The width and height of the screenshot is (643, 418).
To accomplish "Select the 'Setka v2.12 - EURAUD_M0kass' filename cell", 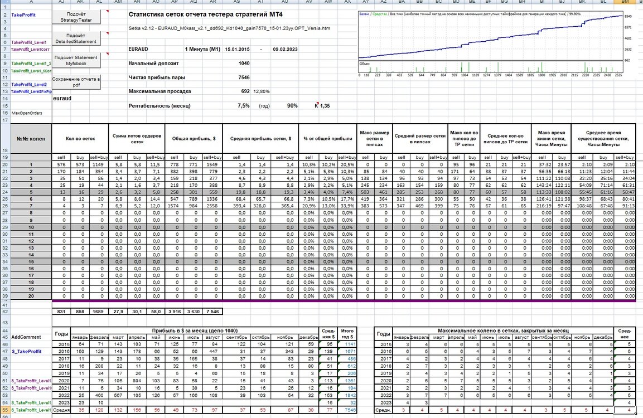I will coord(229,28).
